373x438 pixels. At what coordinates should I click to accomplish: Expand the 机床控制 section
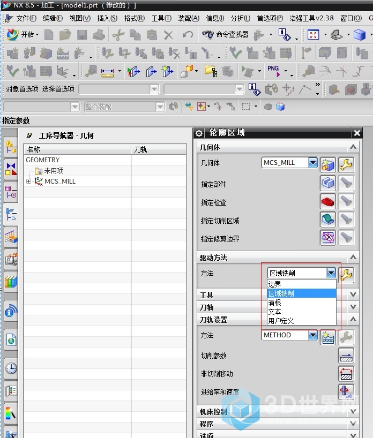tap(353, 411)
